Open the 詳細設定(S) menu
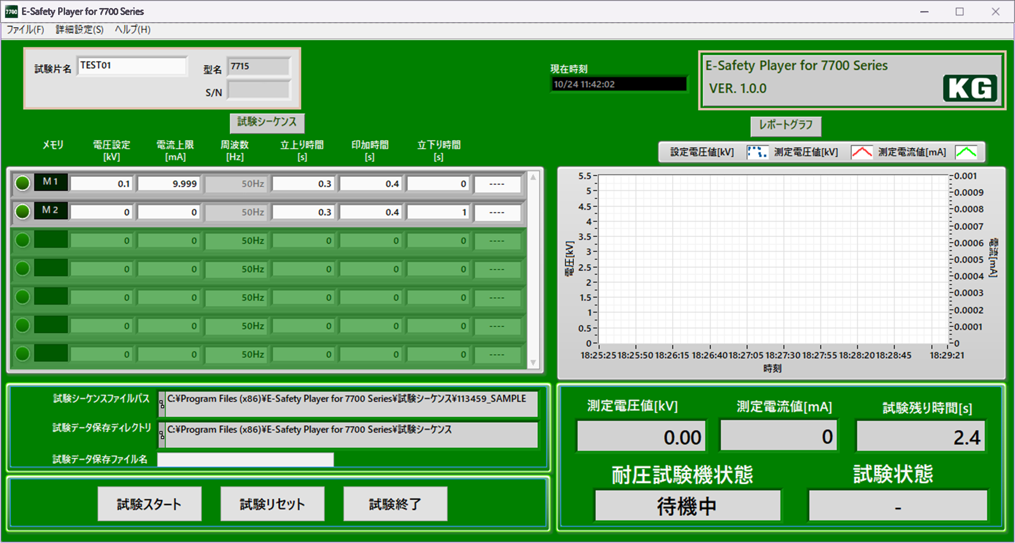The width and height of the screenshot is (1015, 543). tap(79, 30)
